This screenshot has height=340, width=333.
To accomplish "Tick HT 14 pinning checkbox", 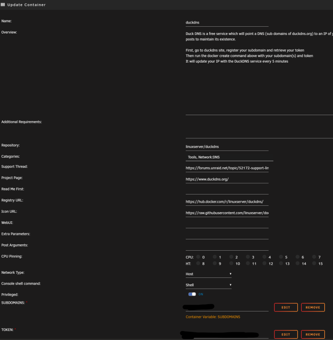I will point(298,263).
